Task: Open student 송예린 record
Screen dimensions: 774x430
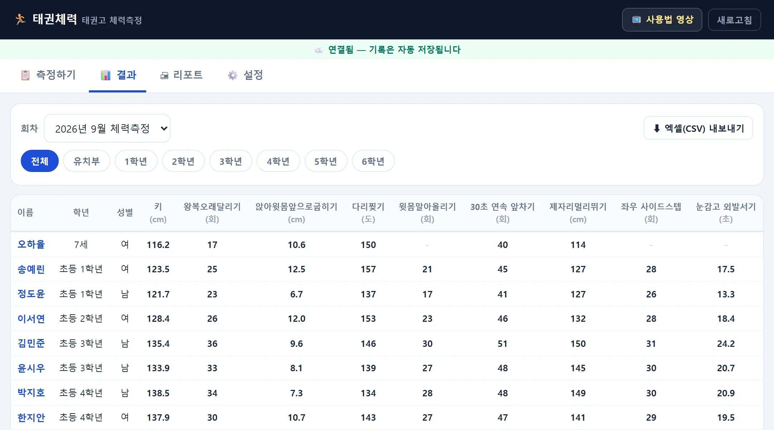Action: tap(31, 269)
